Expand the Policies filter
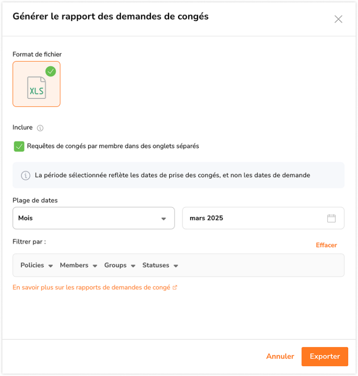This screenshot has width=358, height=376. point(36,265)
